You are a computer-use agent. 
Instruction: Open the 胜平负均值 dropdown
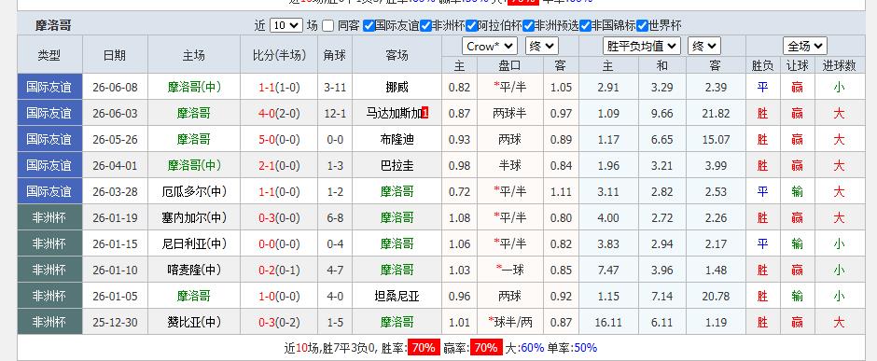(642, 46)
